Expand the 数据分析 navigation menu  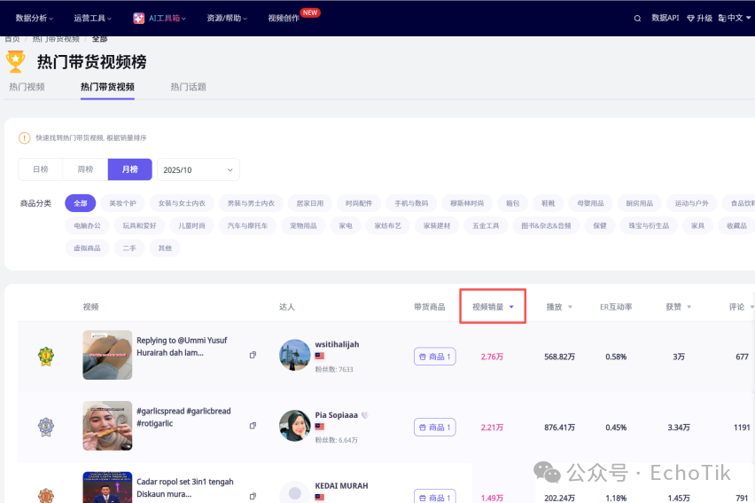[34, 18]
